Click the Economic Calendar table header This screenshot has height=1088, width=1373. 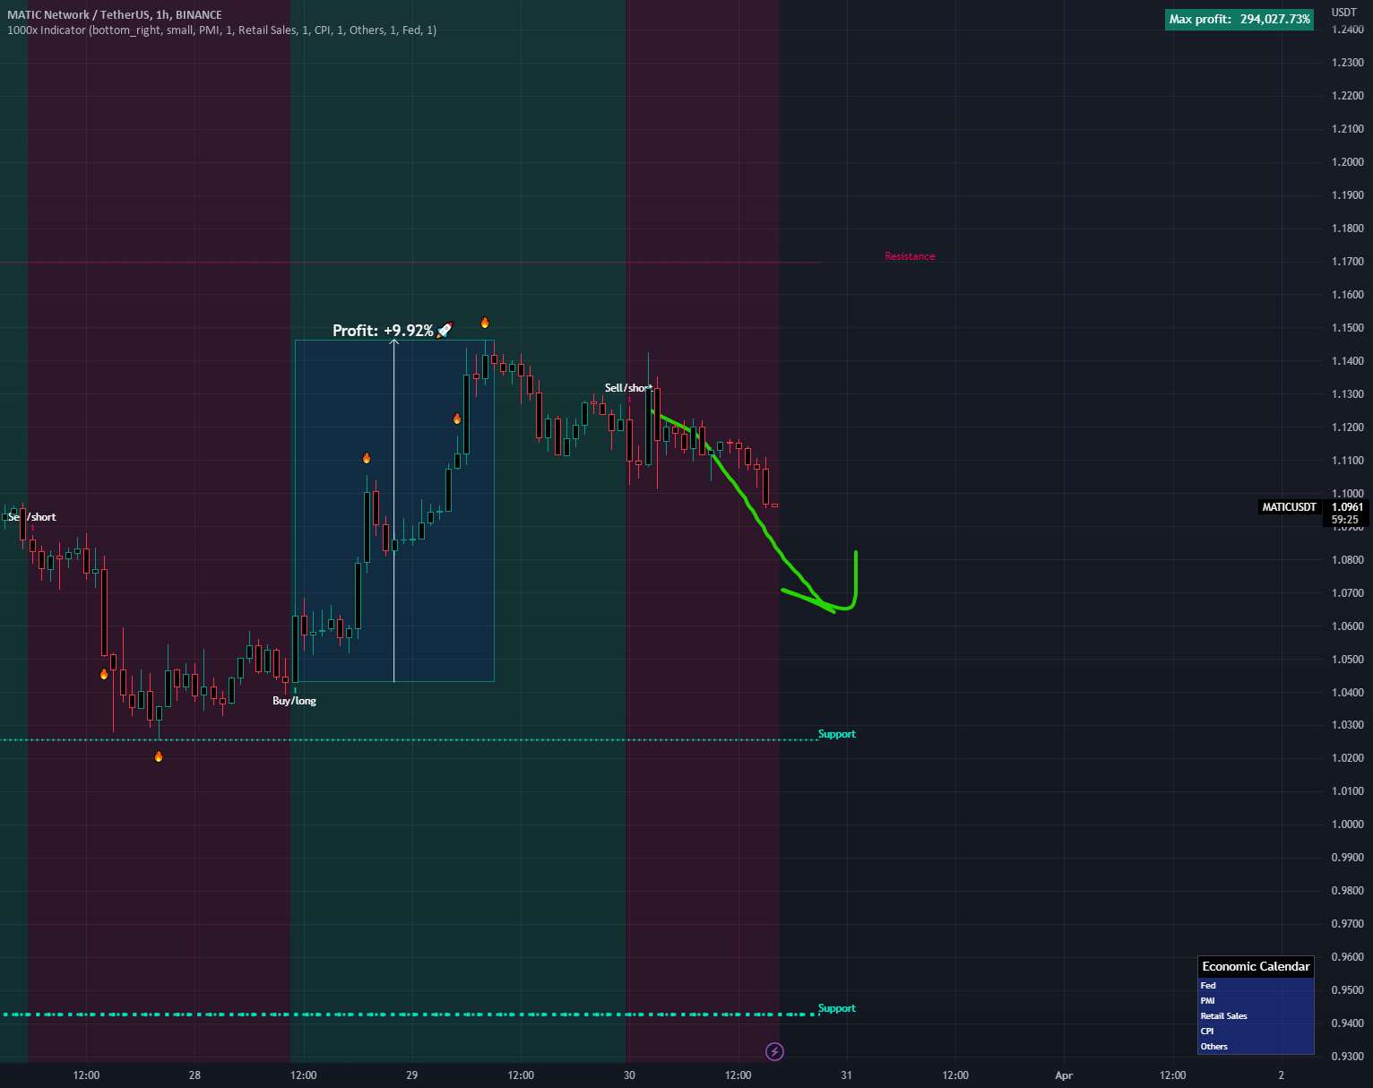point(1256,966)
